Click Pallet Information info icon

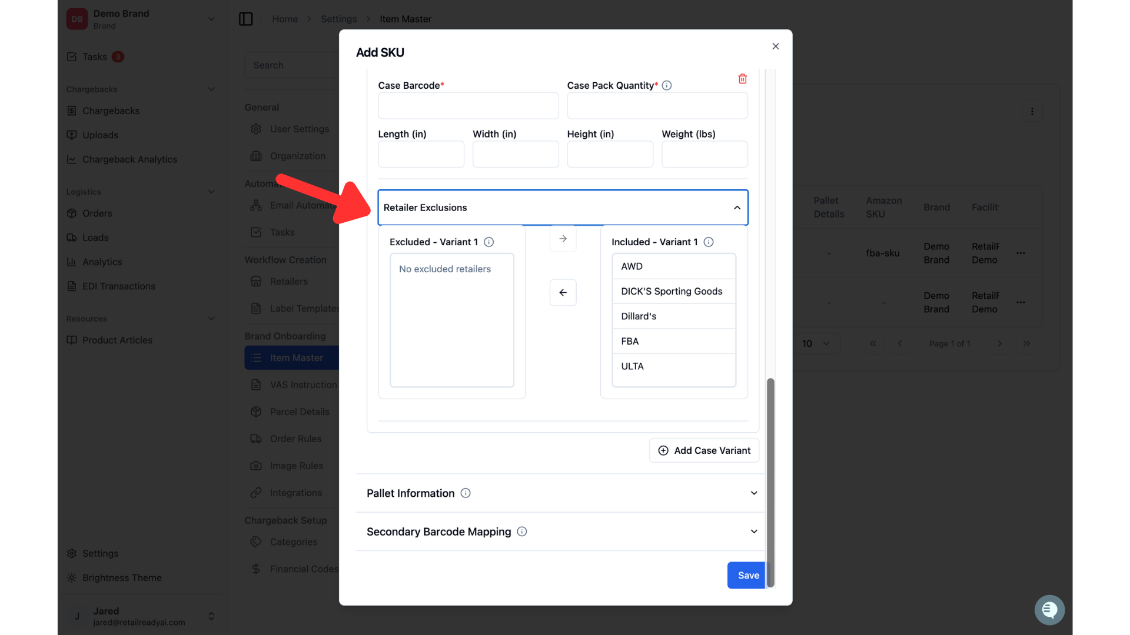point(466,493)
